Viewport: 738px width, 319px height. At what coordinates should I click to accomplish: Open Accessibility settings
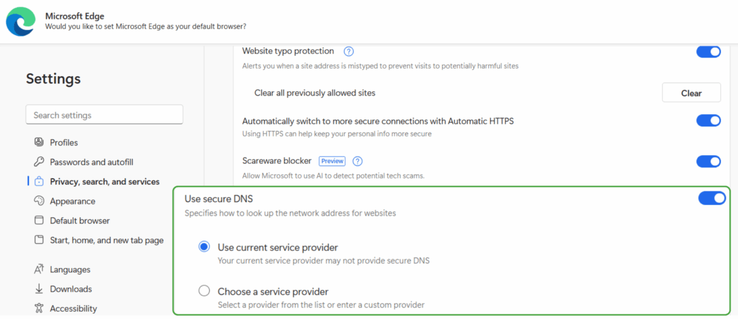(73, 309)
